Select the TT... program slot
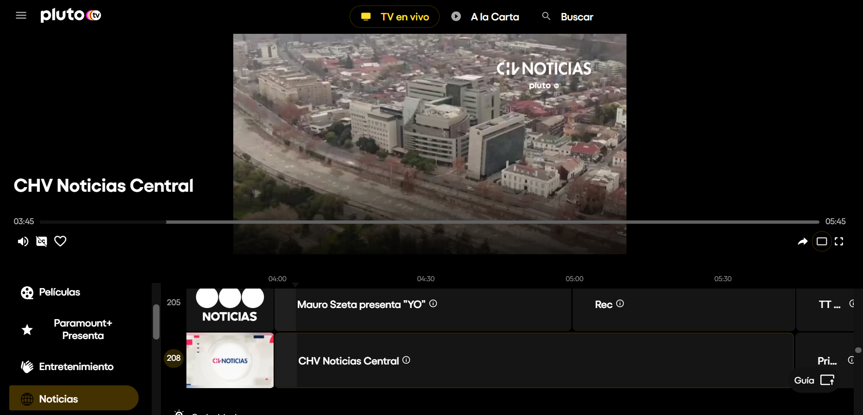The image size is (863, 415). pos(825,309)
